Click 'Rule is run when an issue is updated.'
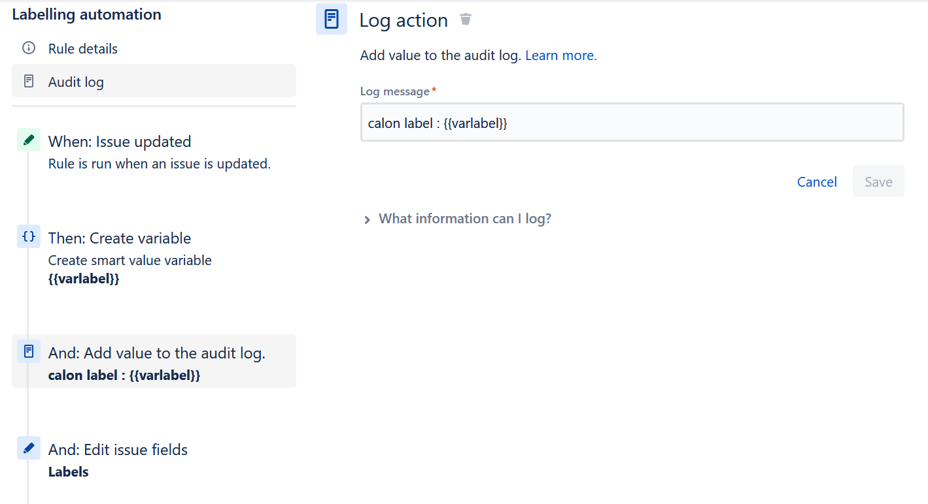928x504 pixels. coord(160,164)
